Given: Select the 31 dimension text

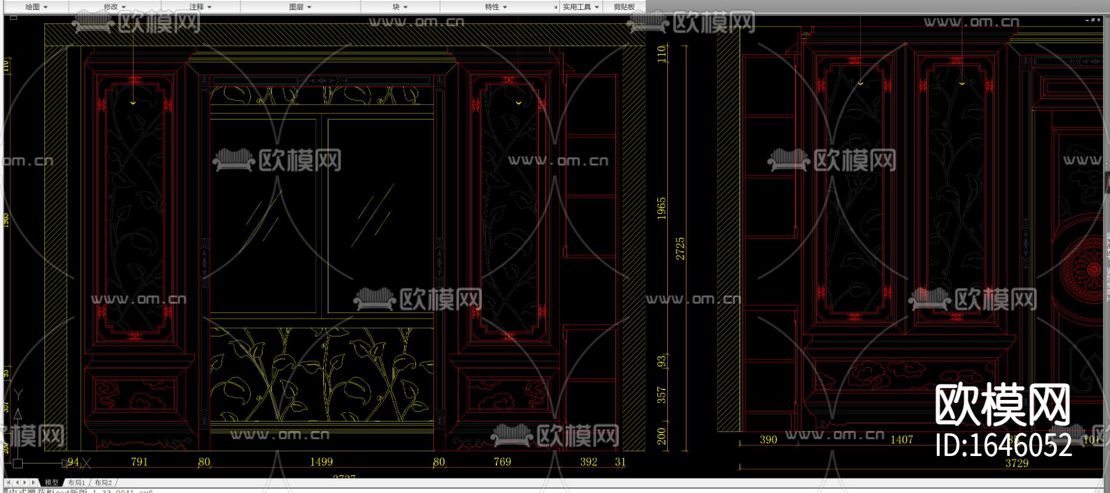Looking at the screenshot, I should point(620,462).
